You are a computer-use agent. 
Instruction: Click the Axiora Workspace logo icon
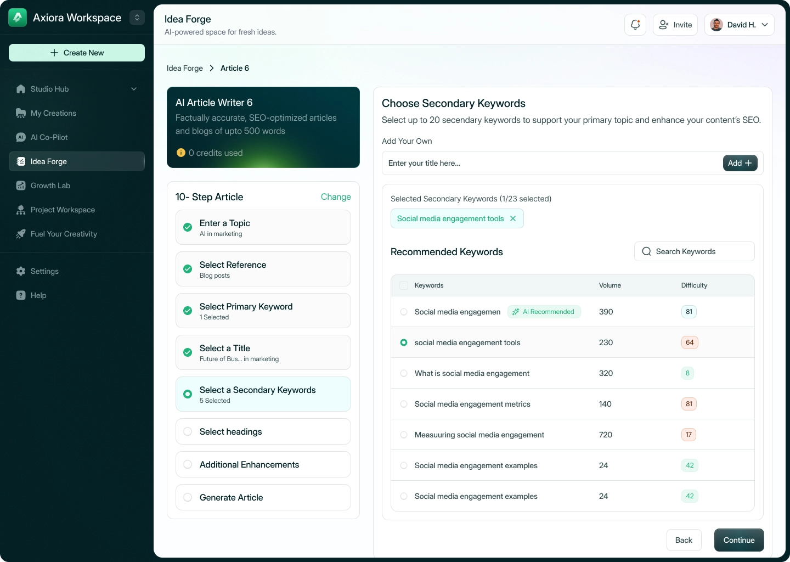pos(18,18)
